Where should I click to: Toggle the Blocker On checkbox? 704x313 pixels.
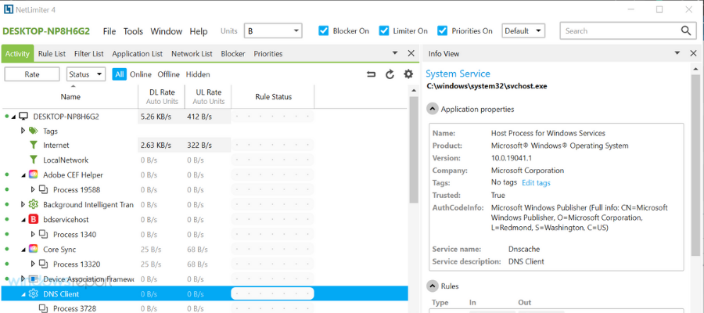[324, 31]
